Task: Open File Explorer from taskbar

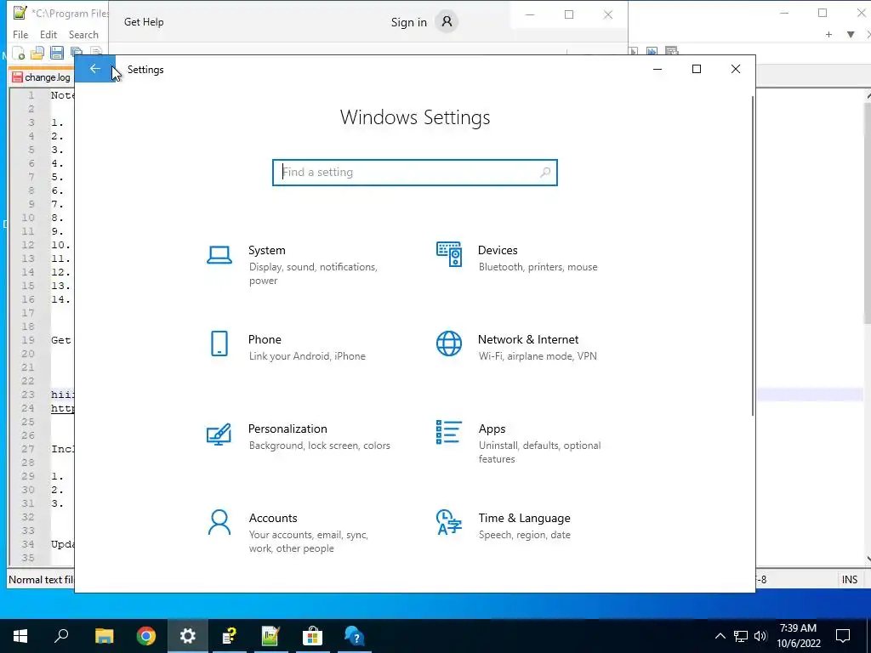Action: pos(104,636)
